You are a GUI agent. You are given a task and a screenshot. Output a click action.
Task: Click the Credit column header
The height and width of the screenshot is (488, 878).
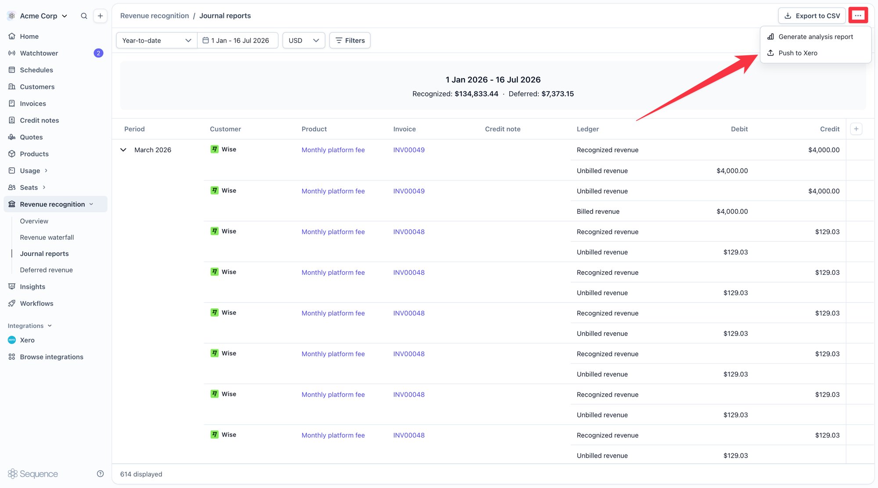pyautogui.click(x=830, y=129)
